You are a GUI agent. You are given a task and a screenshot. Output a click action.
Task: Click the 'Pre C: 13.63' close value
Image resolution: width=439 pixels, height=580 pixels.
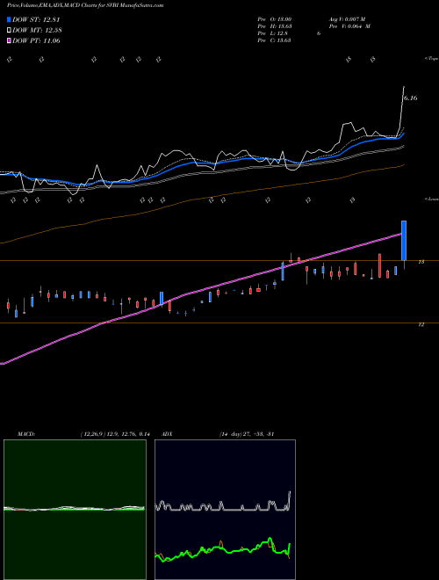coord(274,40)
